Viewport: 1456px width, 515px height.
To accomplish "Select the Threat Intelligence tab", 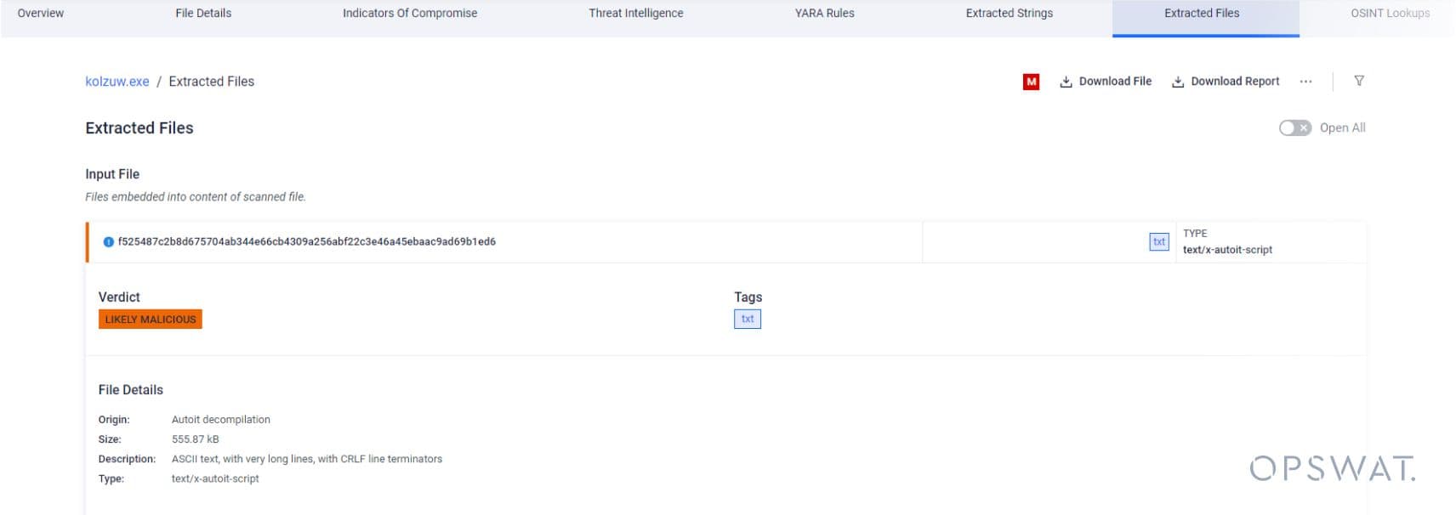I will (636, 14).
